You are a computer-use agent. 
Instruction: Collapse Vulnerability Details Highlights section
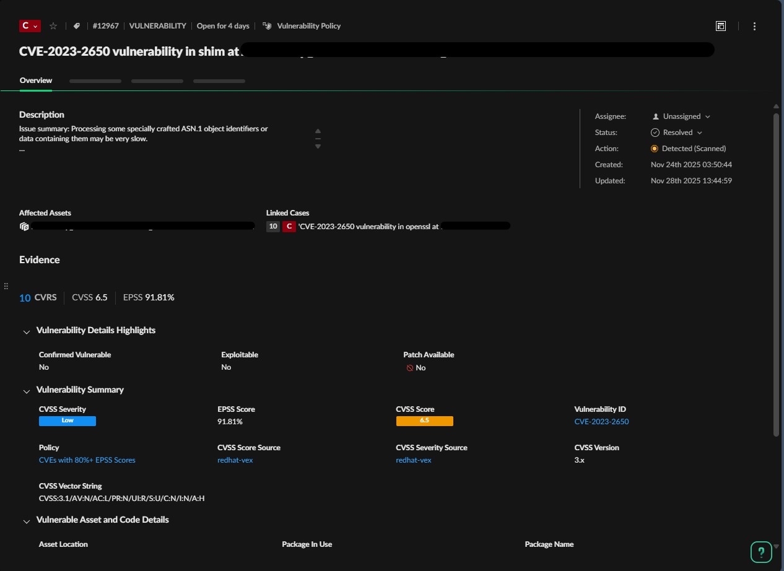pyautogui.click(x=26, y=332)
